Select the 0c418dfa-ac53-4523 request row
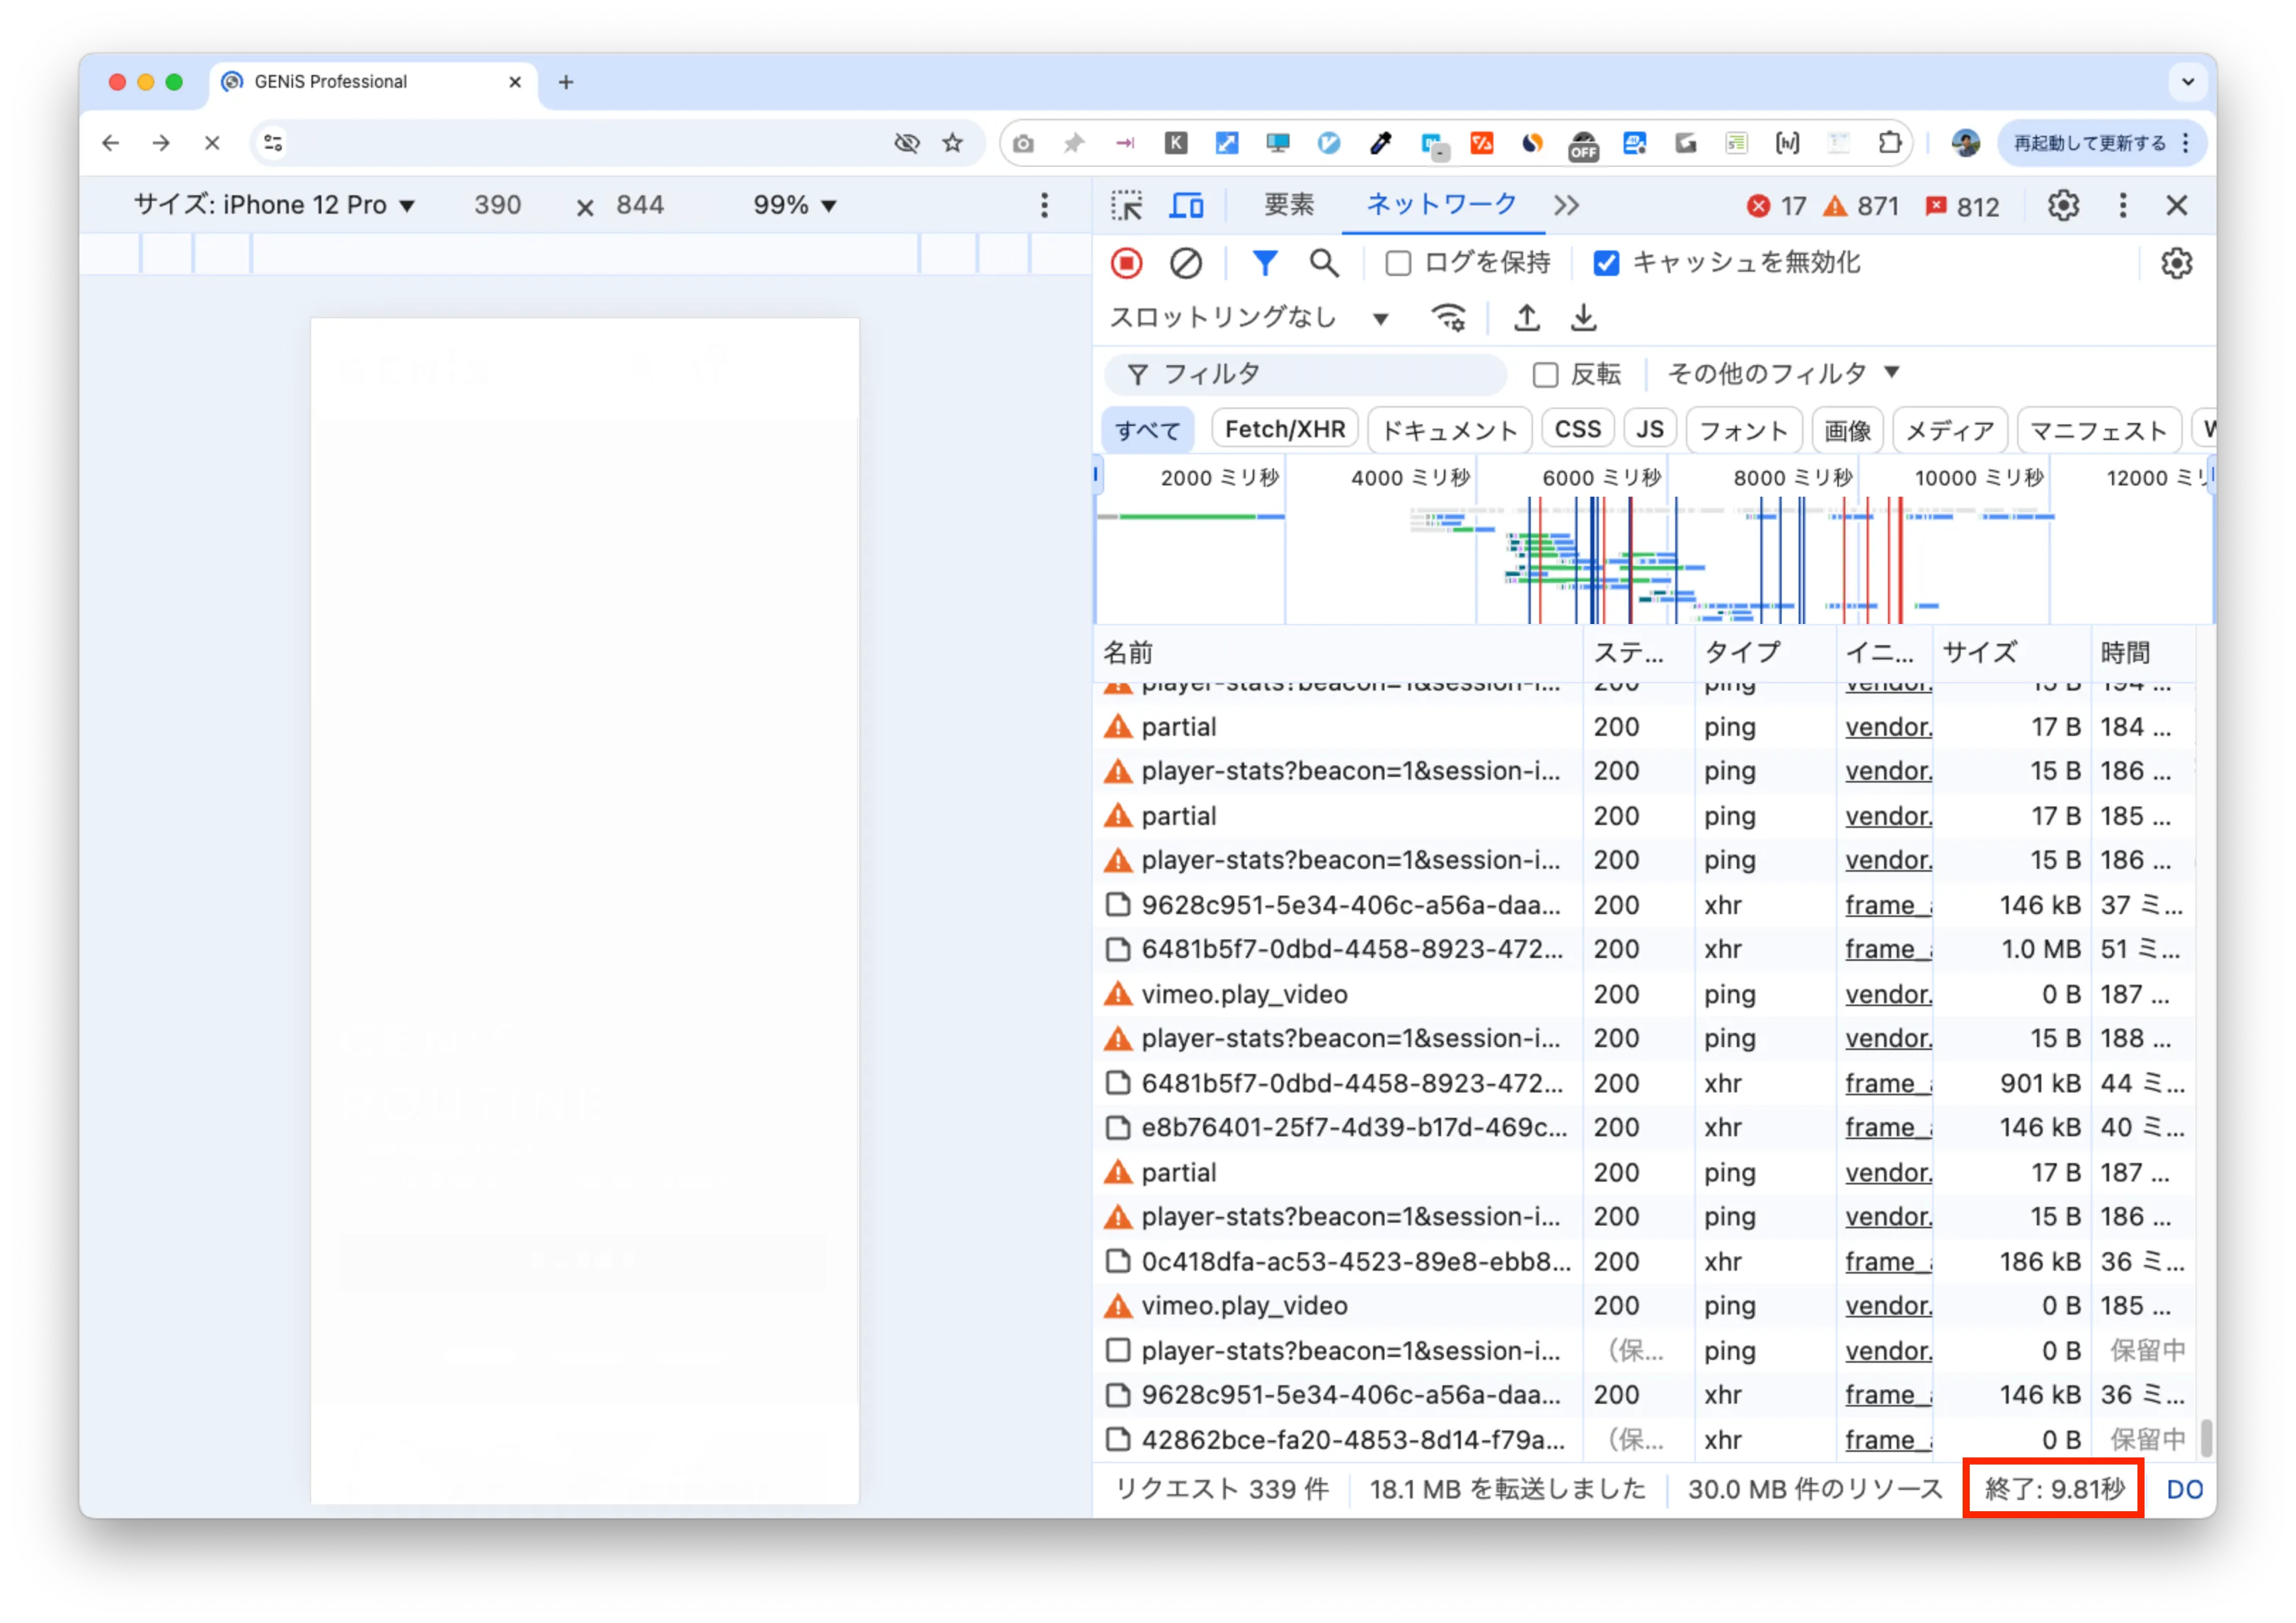 point(1645,1261)
